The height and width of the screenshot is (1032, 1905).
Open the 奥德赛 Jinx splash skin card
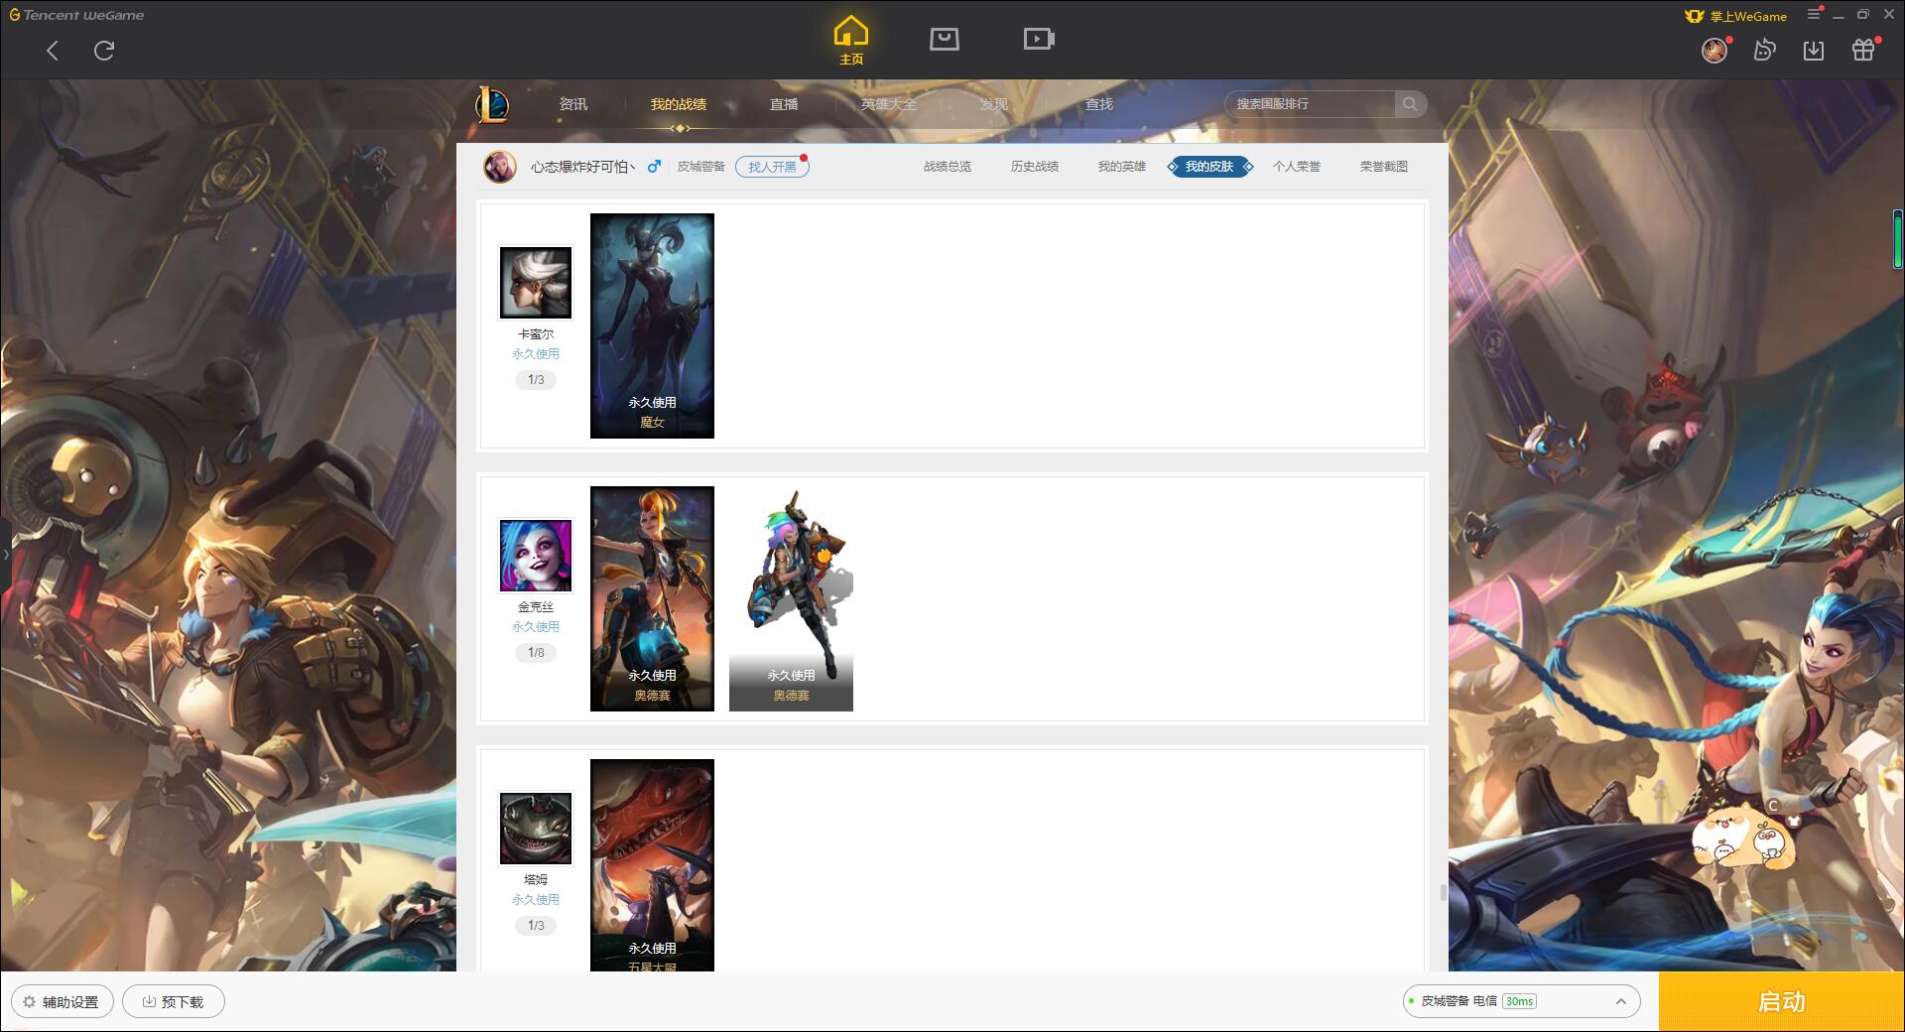(652, 598)
